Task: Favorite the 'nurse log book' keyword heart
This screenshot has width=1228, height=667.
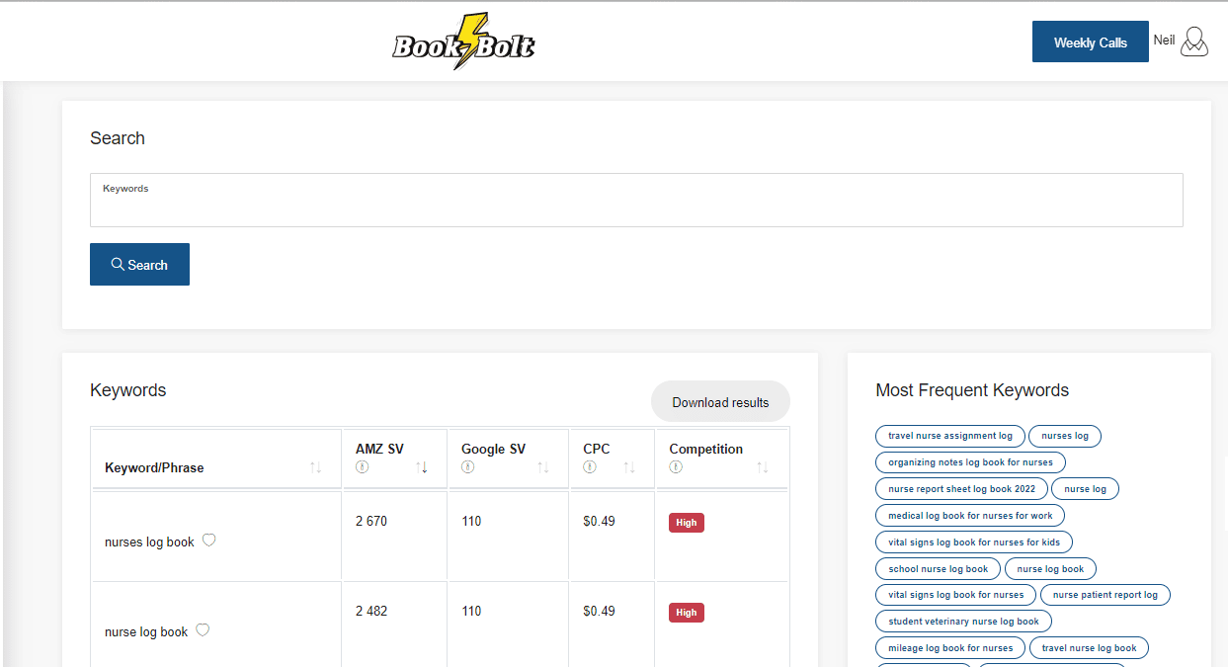Action: pos(203,630)
